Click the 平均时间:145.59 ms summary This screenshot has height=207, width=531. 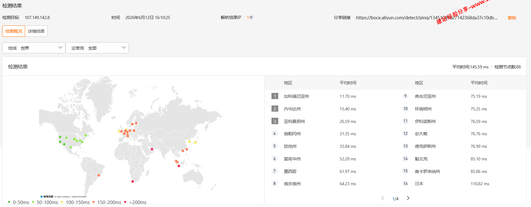click(x=470, y=67)
